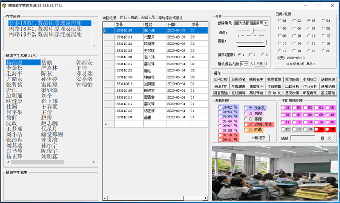Click the 当前提交 attendance button
The image size is (340, 203).
point(258,138)
